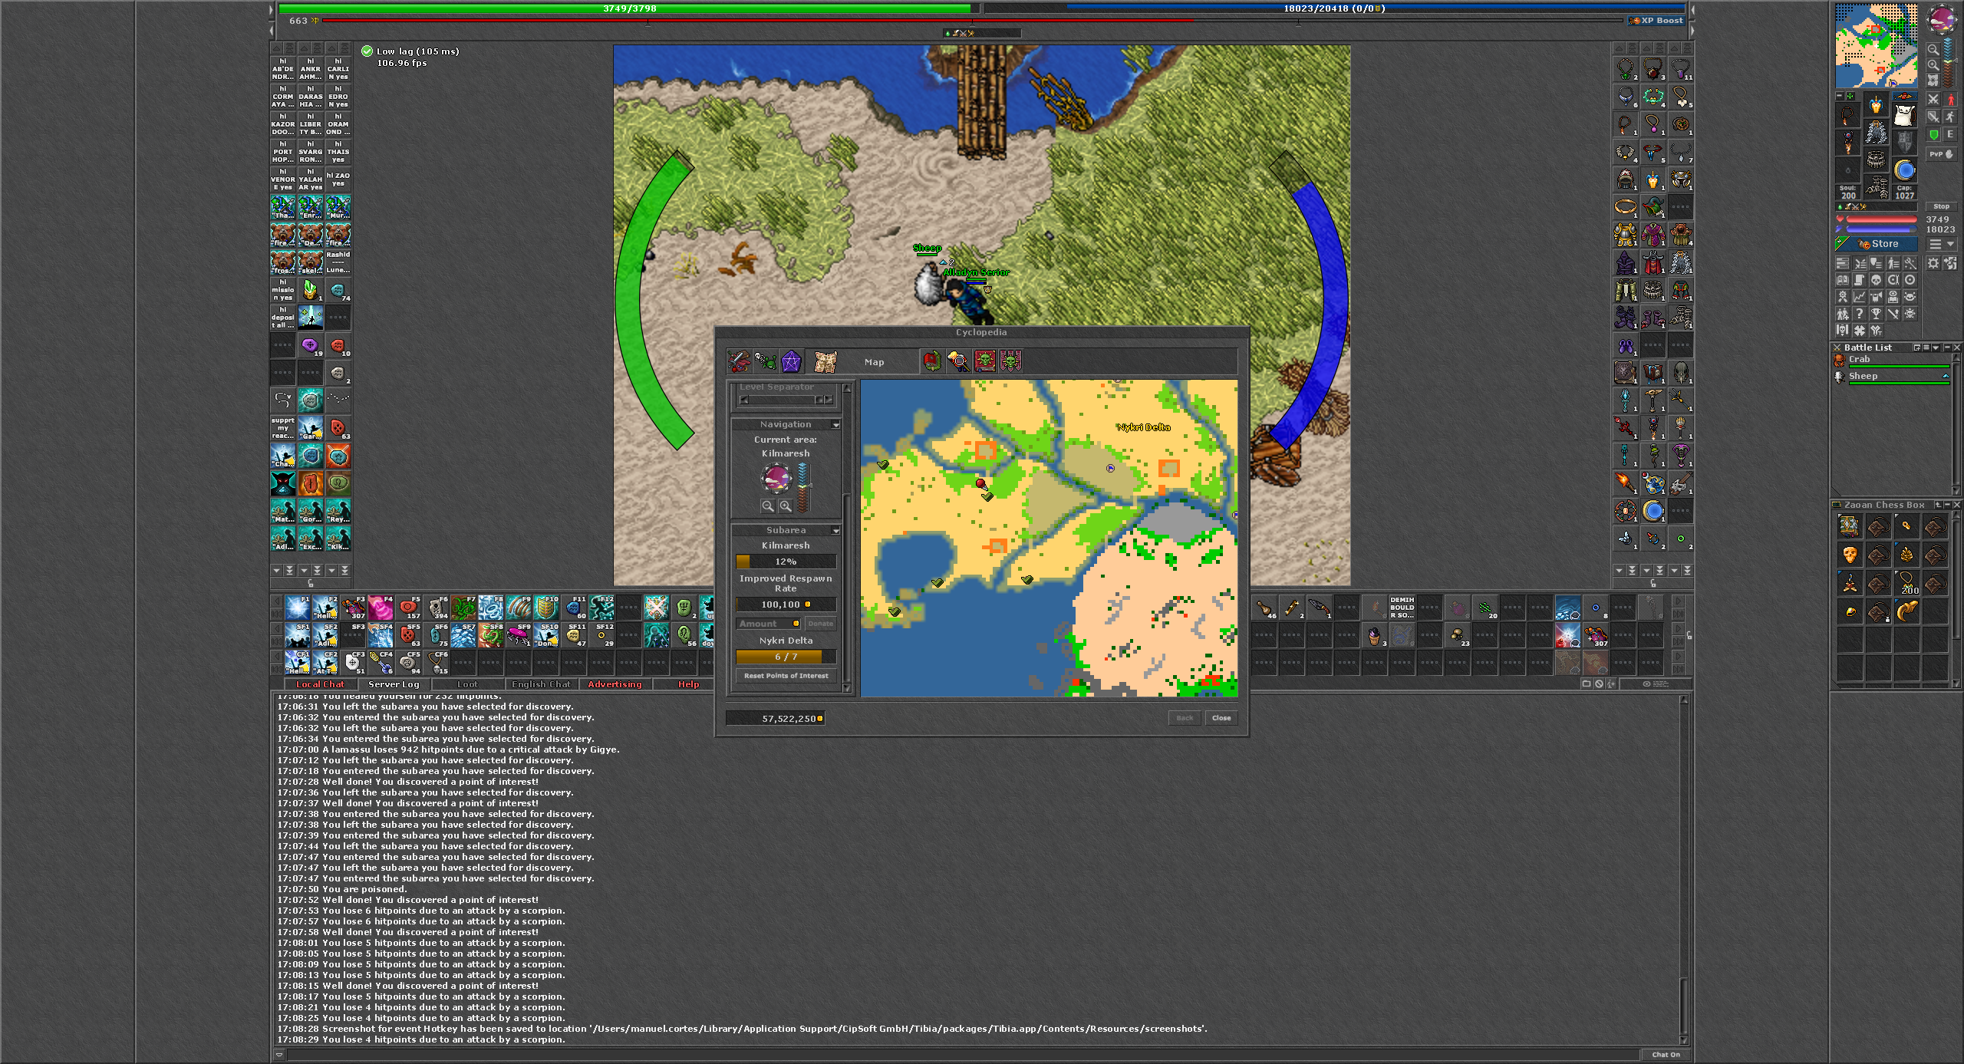Zoom out the top-right minimap
Screen dimensions: 1964x1064
click(x=1933, y=50)
